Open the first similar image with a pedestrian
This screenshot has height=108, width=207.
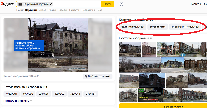point(130,49)
